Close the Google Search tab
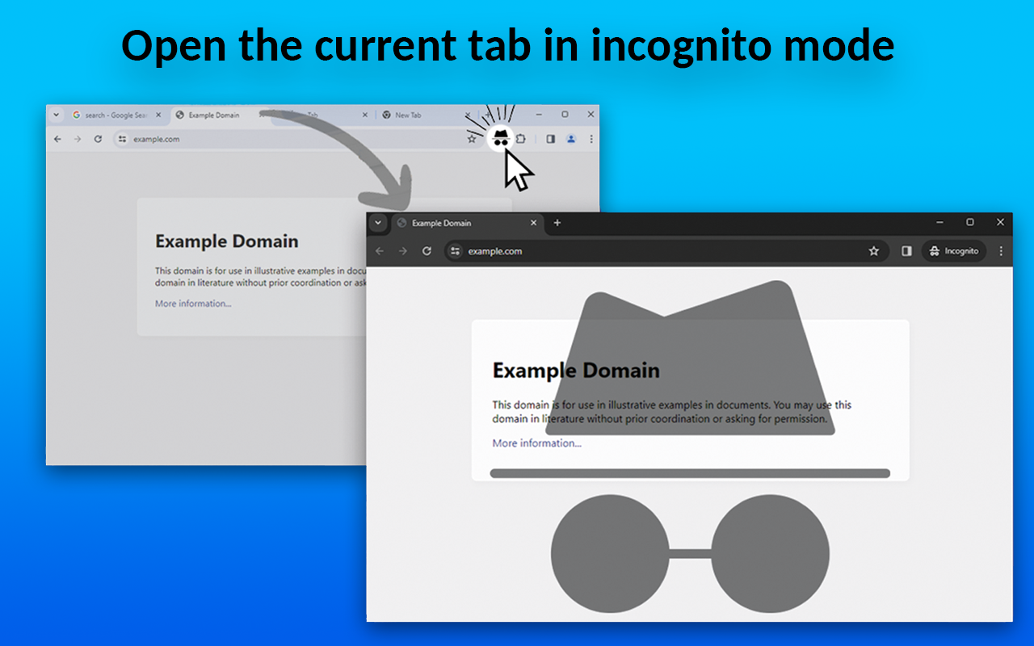The image size is (1034, 646). pos(158,115)
